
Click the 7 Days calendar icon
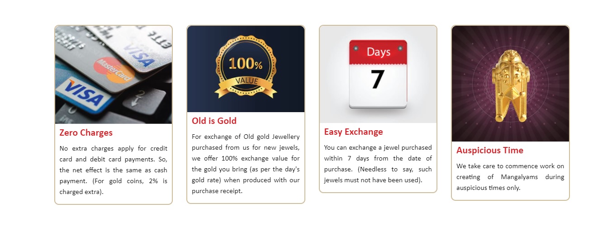[378, 75]
